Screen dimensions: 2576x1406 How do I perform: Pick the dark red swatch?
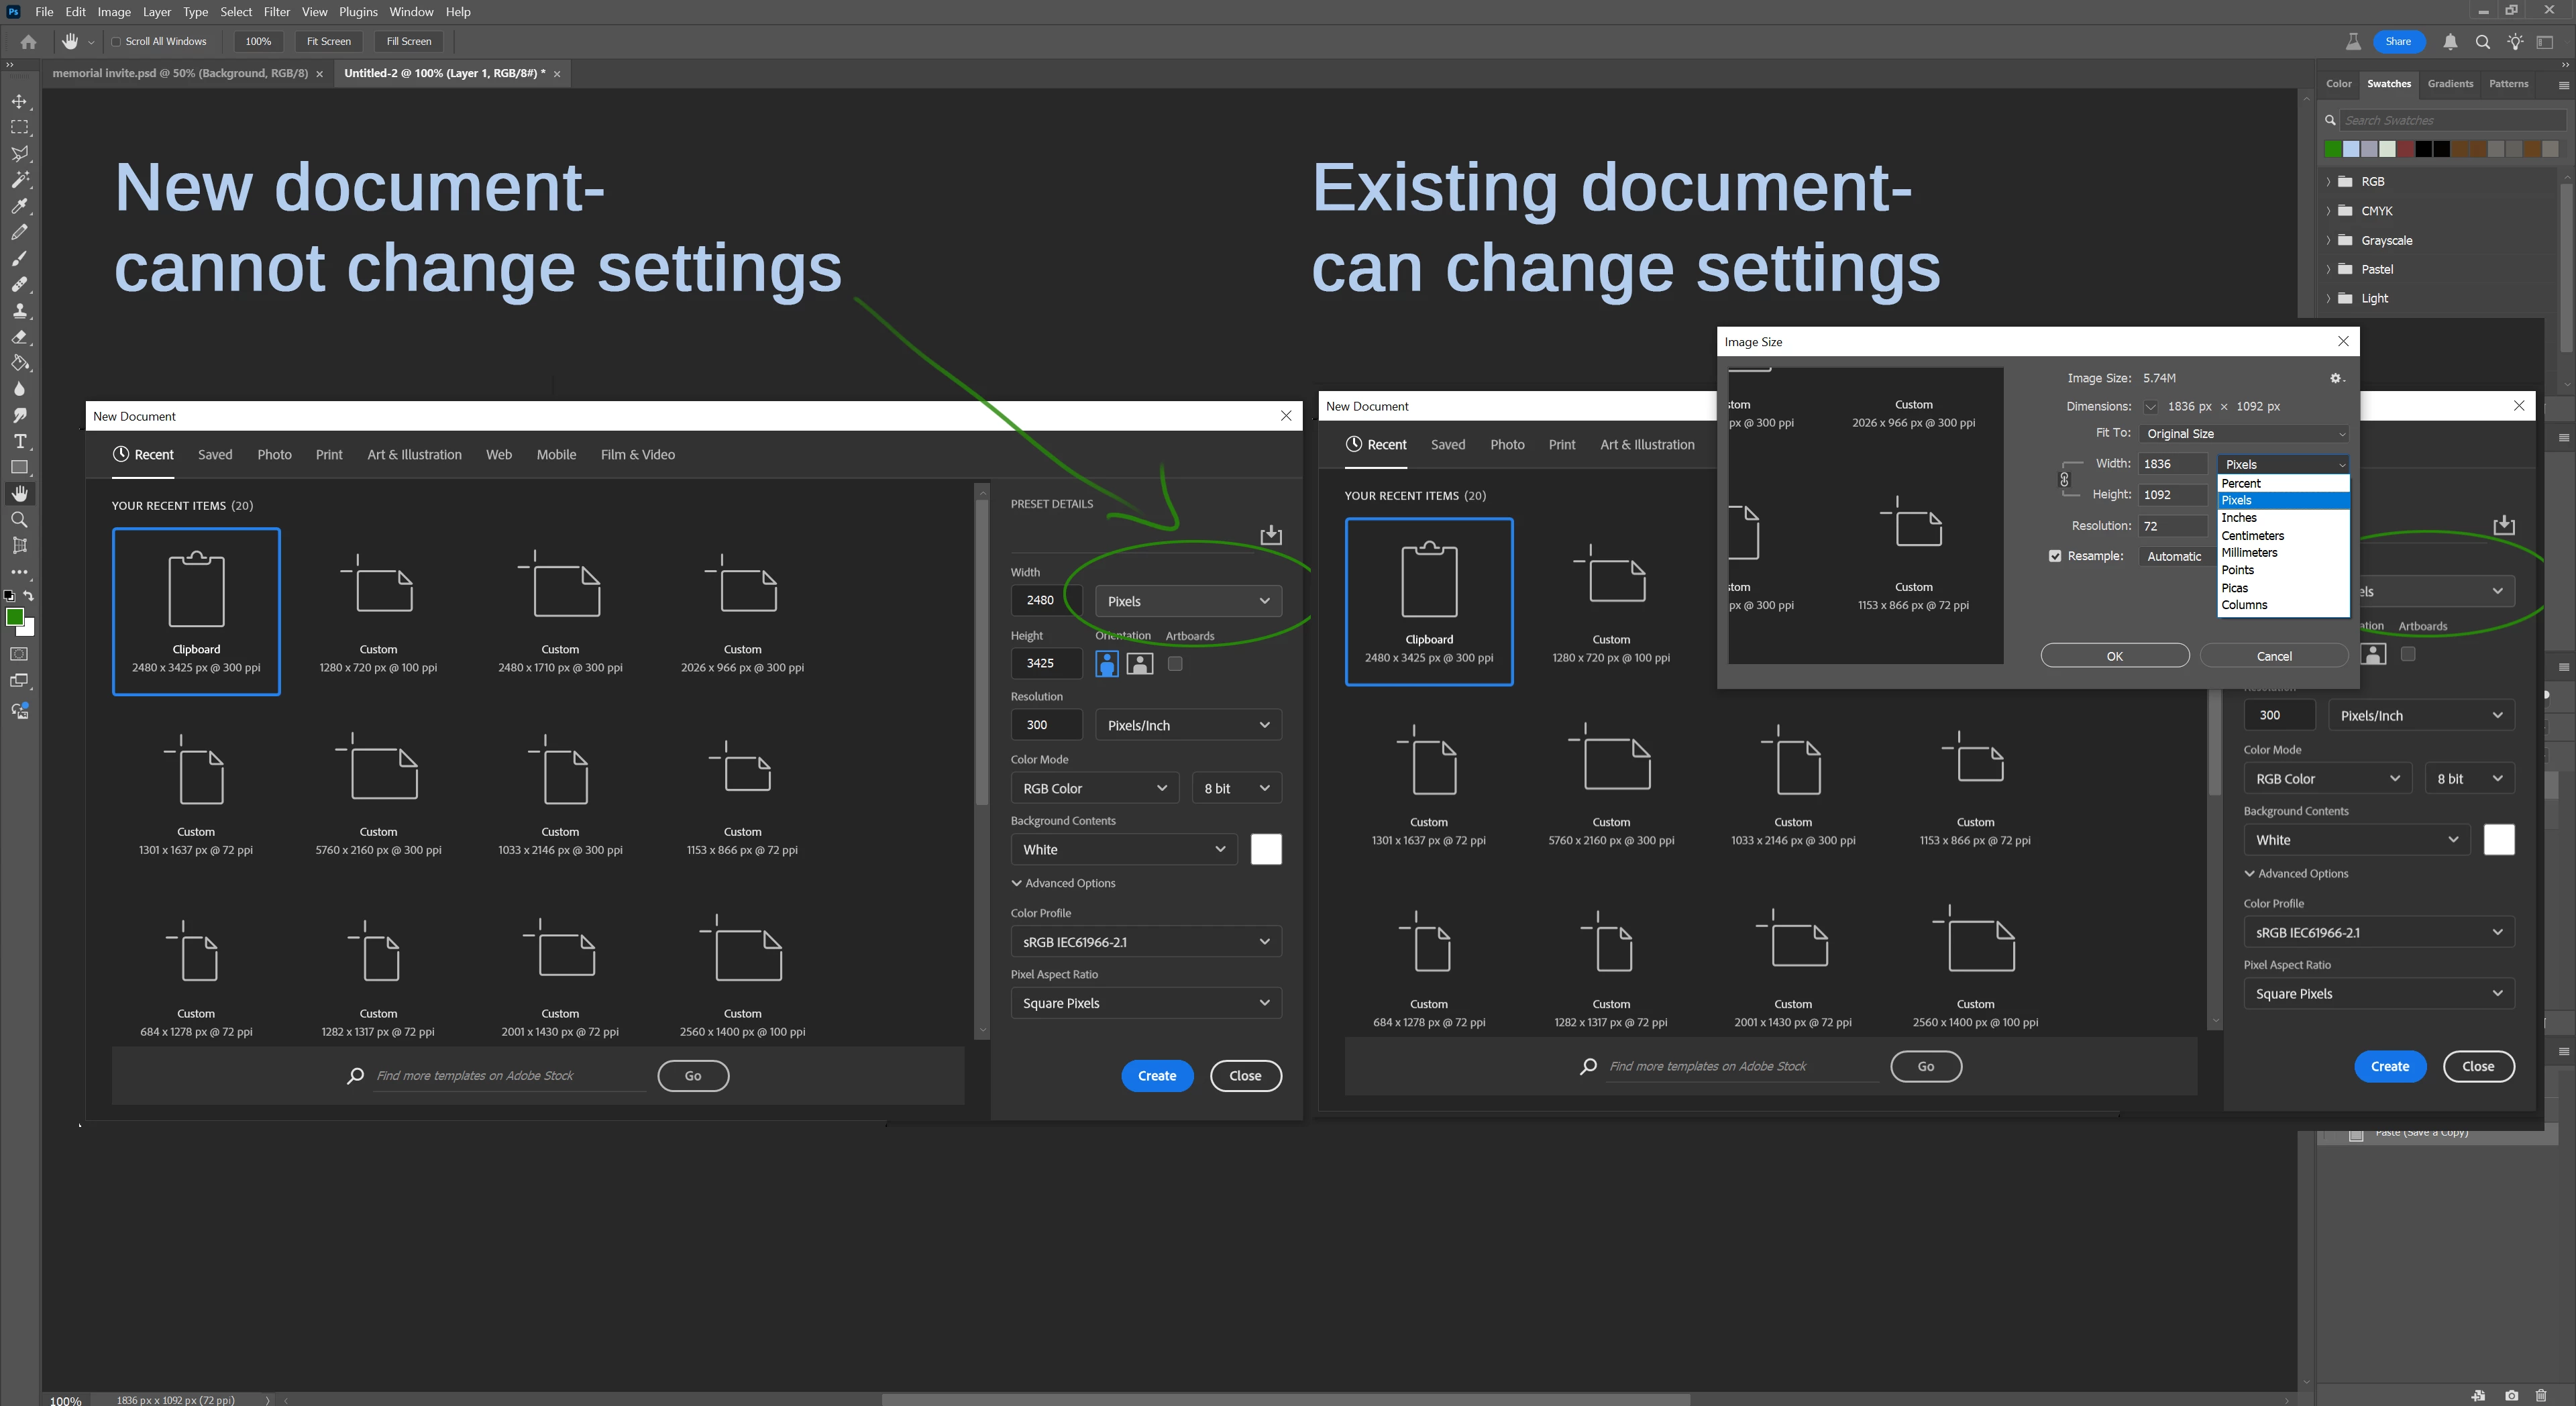pos(2405,149)
